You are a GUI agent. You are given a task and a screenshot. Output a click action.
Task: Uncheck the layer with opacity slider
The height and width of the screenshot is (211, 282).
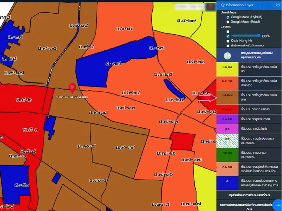click(228, 36)
